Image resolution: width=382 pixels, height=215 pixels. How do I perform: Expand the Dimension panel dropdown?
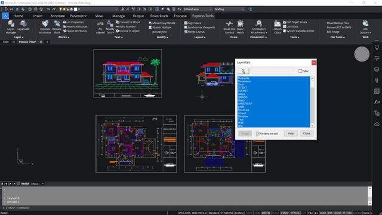point(258,37)
